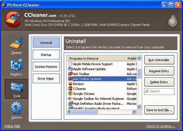The image size is (183, 131).
Task: Click the list scroll up arrow
Action: click(139, 58)
